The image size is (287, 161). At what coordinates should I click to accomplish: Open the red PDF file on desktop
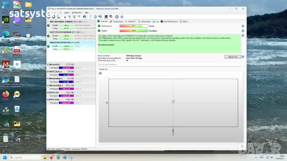click(17, 51)
